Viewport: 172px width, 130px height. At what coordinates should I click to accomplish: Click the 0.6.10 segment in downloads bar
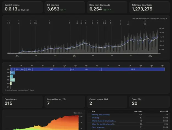point(72,69)
